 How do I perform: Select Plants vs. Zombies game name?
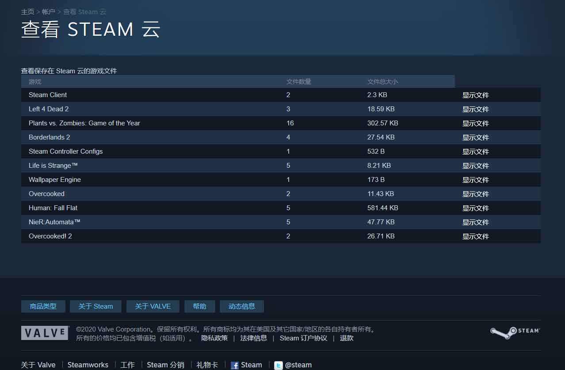pyautogui.click(x=84, y=123)
